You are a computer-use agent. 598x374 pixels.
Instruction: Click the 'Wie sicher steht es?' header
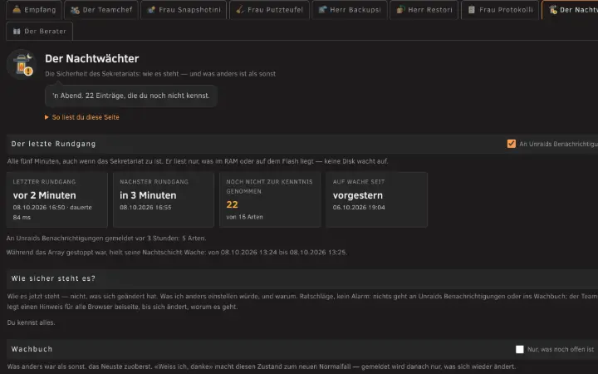[53, 278]
